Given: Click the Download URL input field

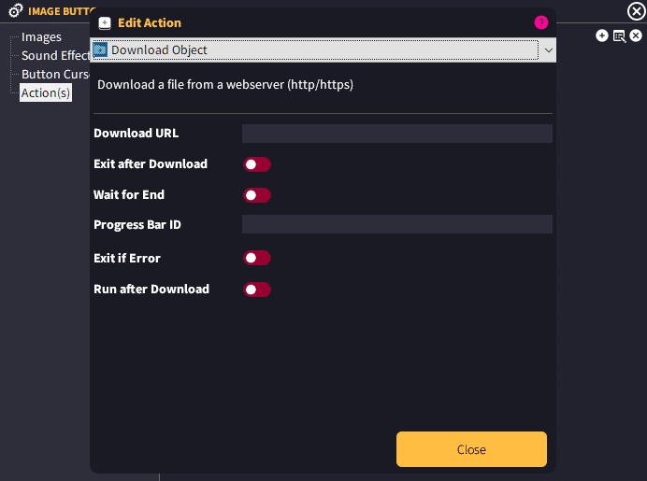Looking at the screenshot, I should (x=397, y=134).
